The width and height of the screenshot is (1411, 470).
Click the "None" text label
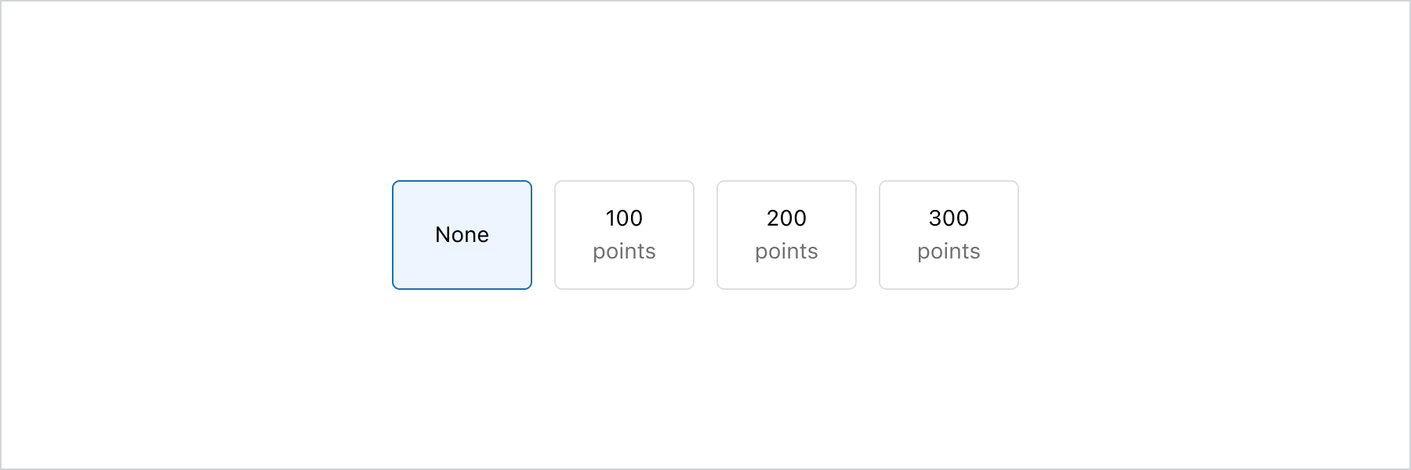tap(462, 235)
